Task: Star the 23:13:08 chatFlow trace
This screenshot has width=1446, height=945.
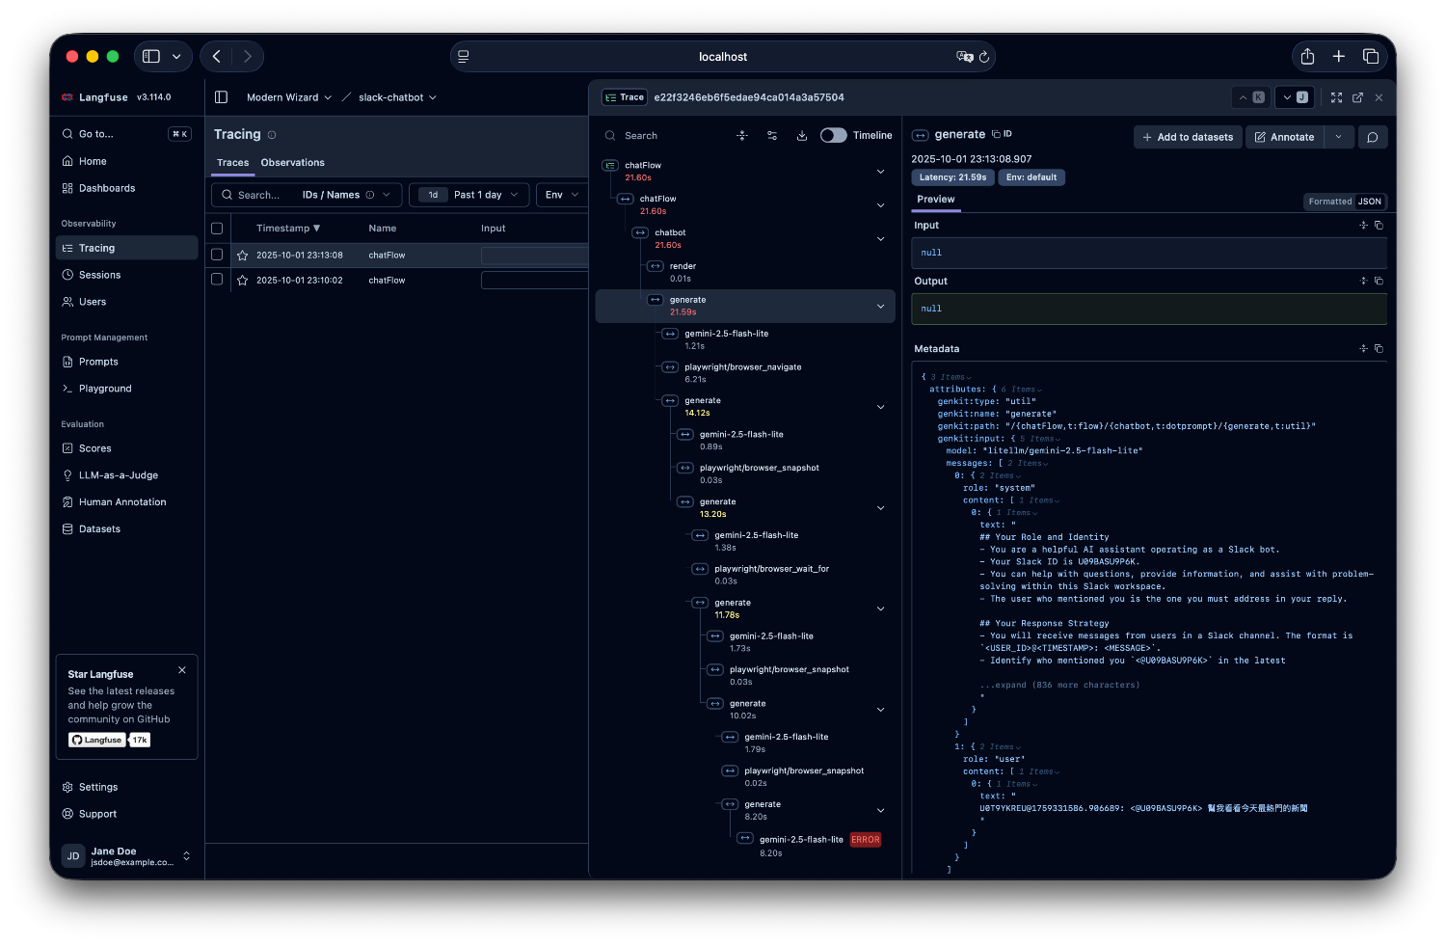Action: 243,256
